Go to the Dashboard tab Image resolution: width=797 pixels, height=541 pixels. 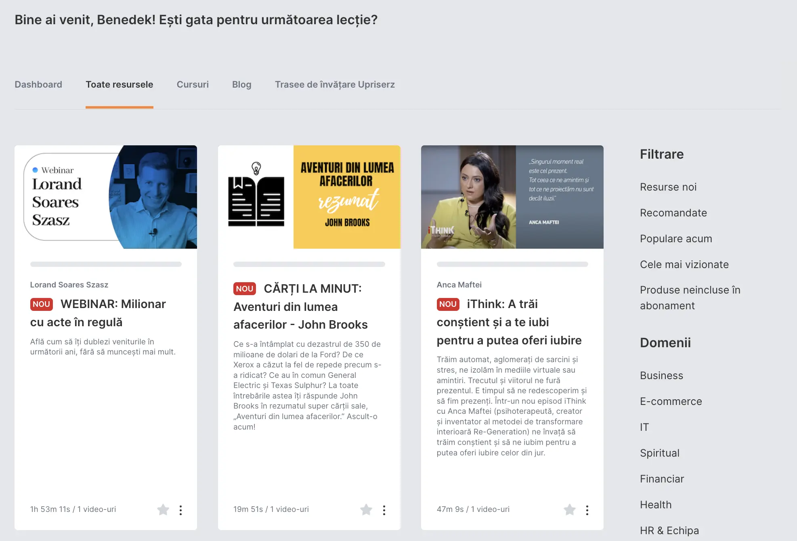[38, 84]
